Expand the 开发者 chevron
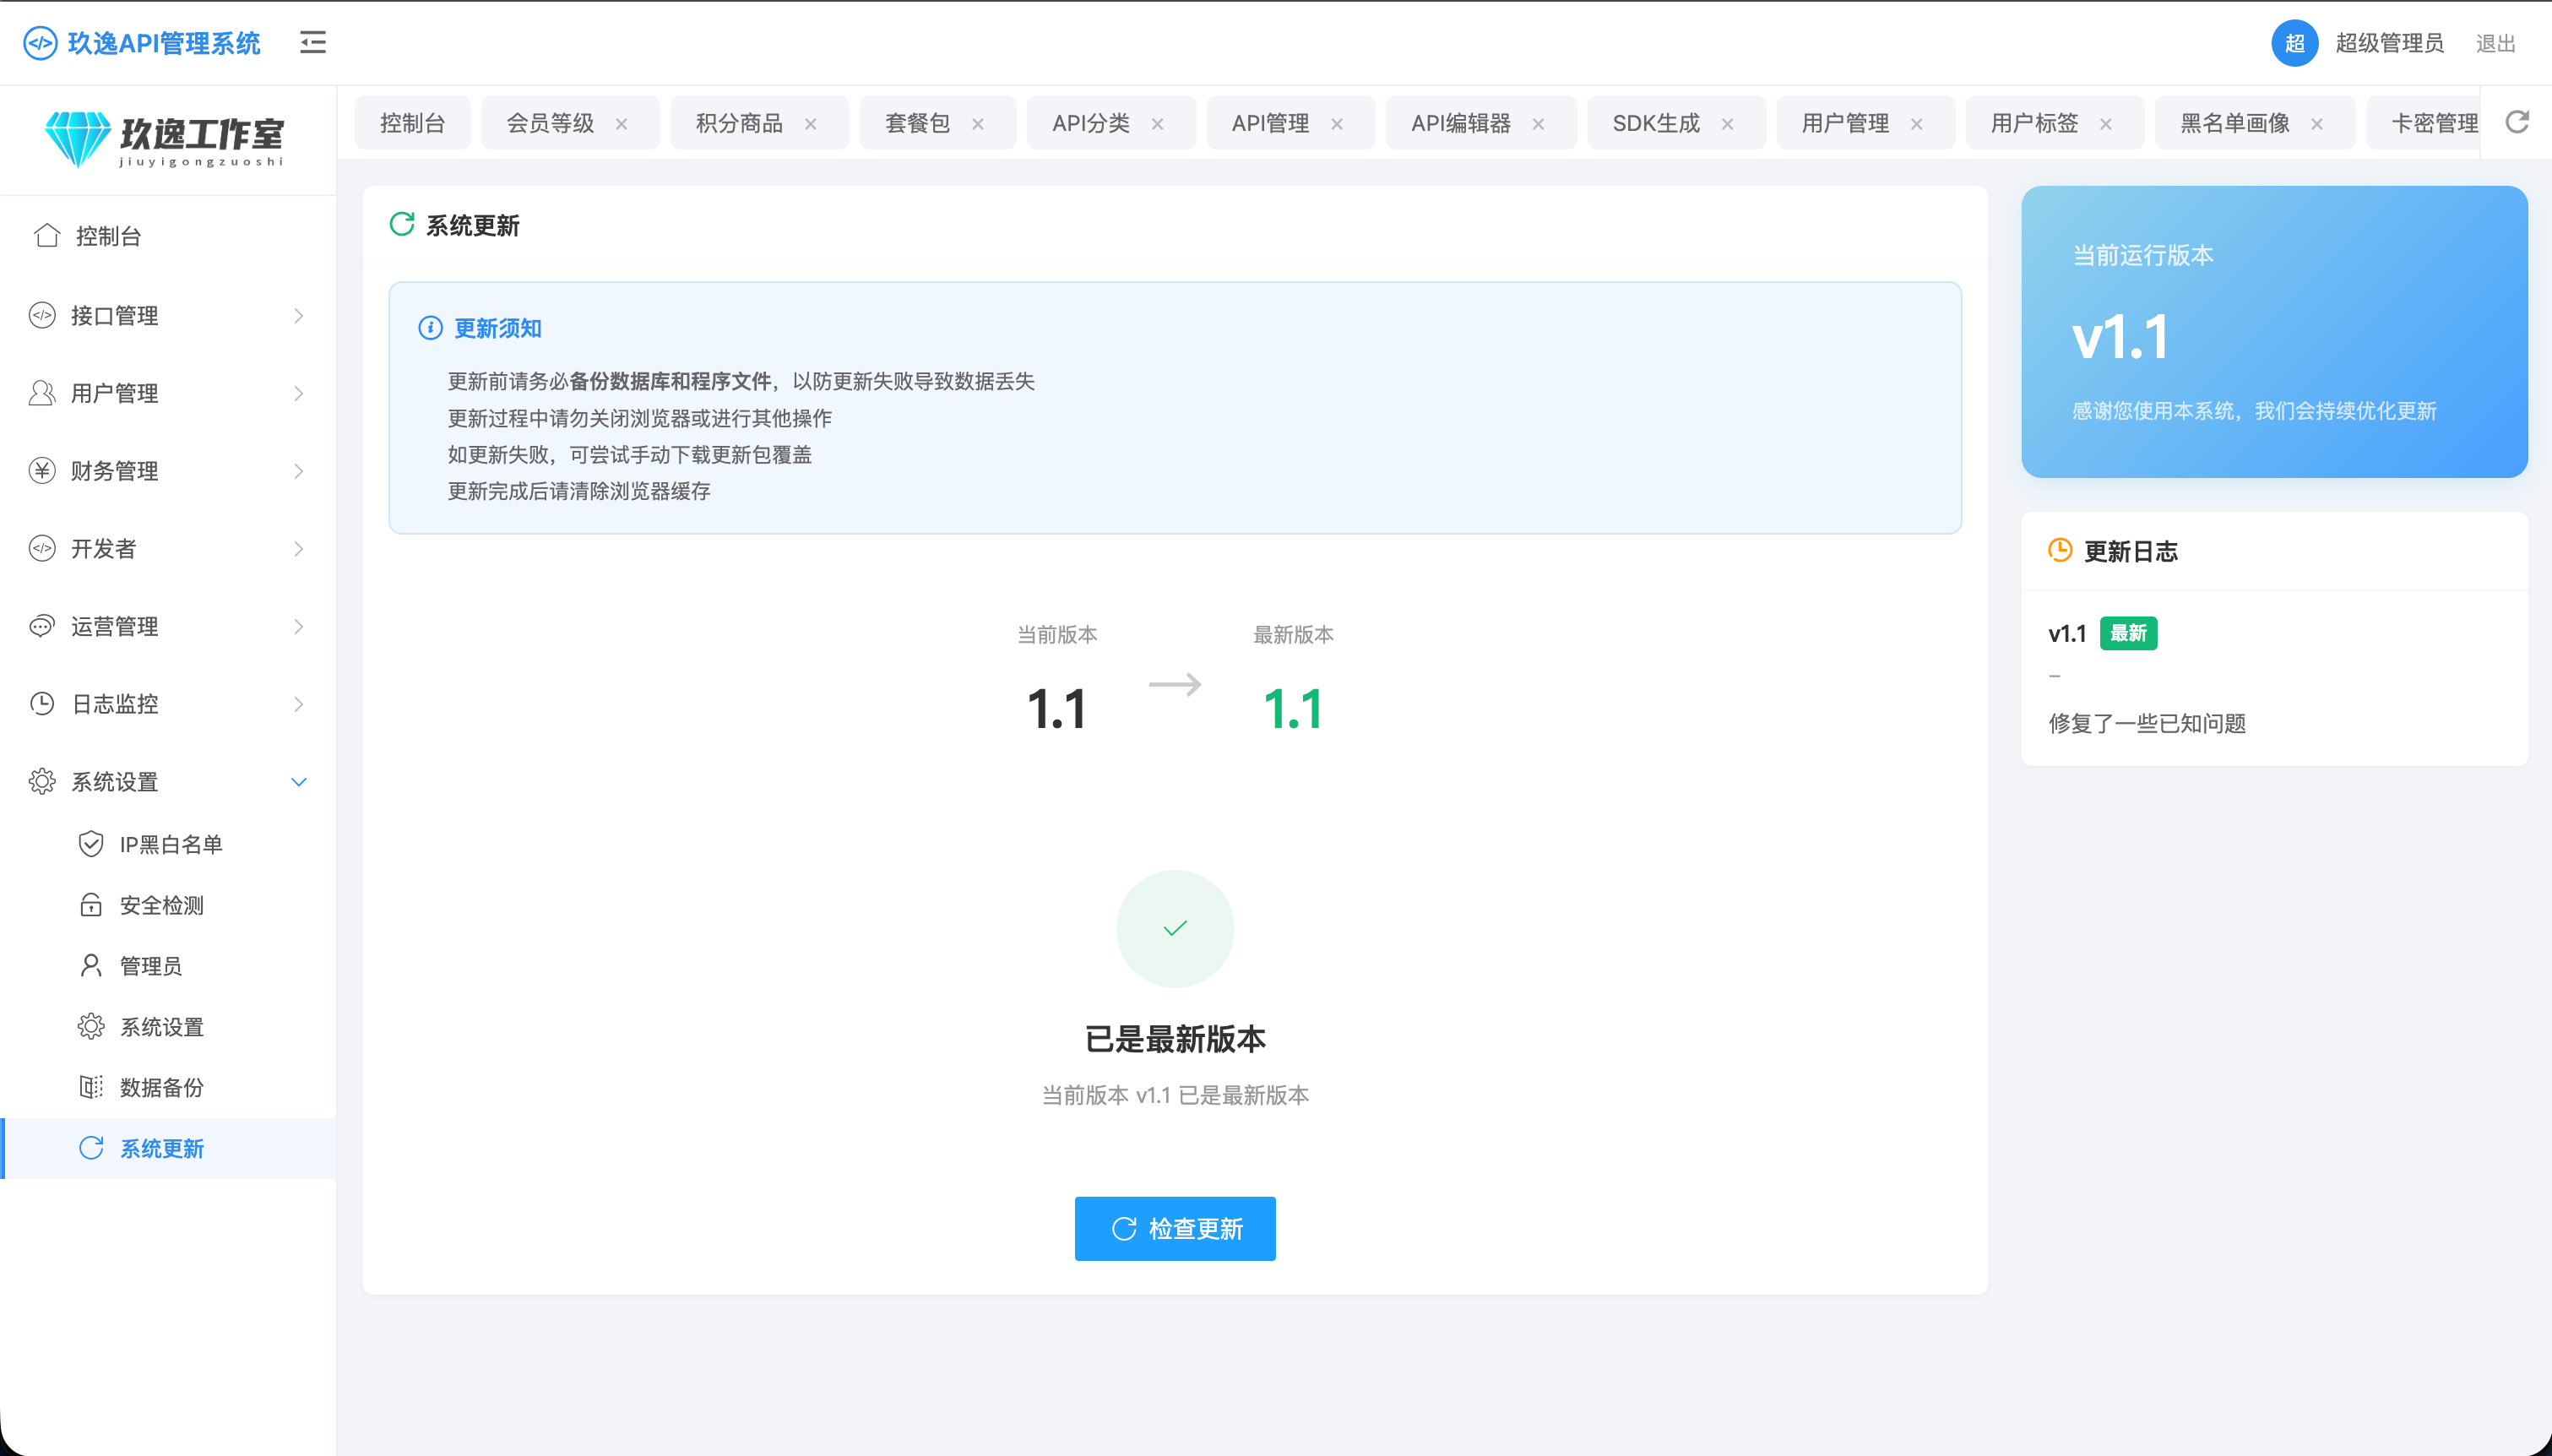 pos(298,549)
